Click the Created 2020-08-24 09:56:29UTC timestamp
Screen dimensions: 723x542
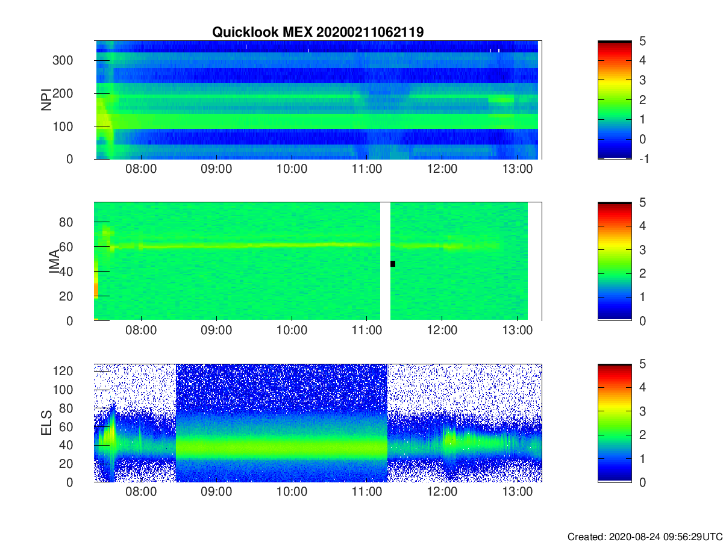click(x=645, y=536)
